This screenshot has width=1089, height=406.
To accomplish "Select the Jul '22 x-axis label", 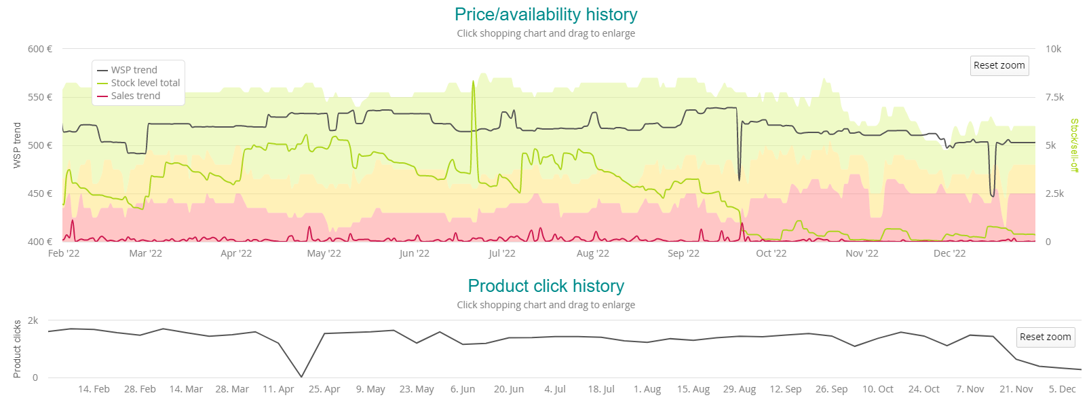I will point(502,253).
